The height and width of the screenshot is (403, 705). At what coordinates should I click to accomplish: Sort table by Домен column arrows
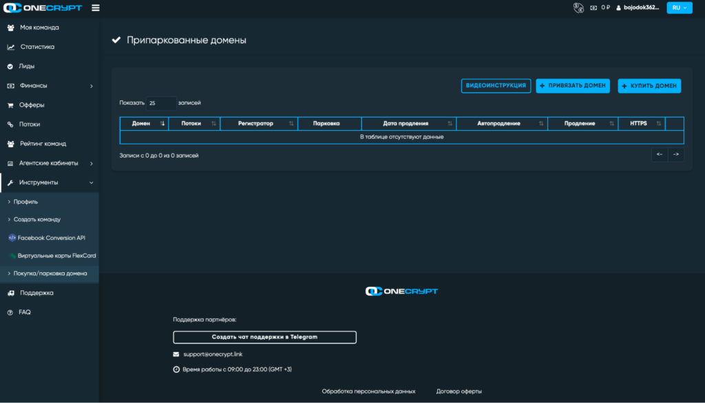(162, 124)
